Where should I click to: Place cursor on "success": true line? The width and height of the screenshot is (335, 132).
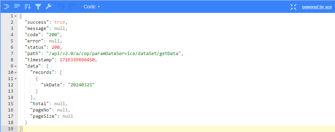pyautogui.click(x=176, y=22)
